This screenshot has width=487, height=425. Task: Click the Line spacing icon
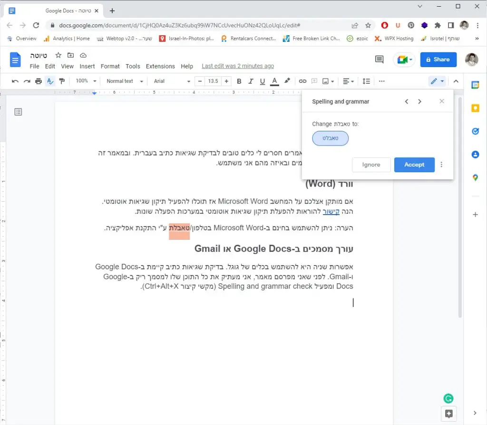pyautogui.click(x=366, y=81)
